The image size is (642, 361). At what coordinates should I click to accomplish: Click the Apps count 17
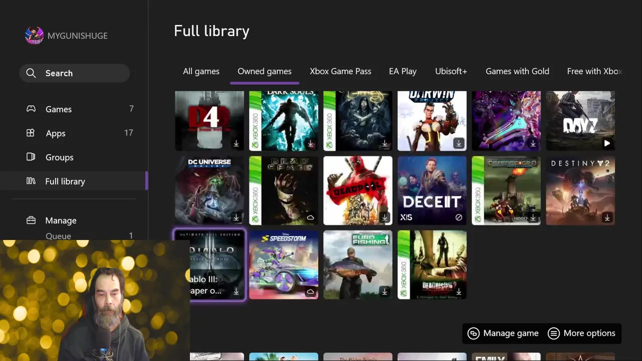point(128,133)
